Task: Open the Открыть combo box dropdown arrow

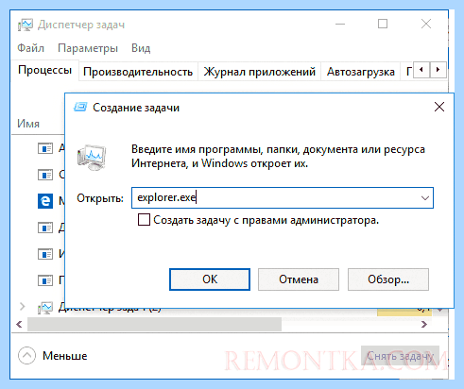Action: pos(425,198)
